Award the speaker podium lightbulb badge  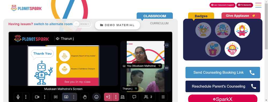point(213,49)
